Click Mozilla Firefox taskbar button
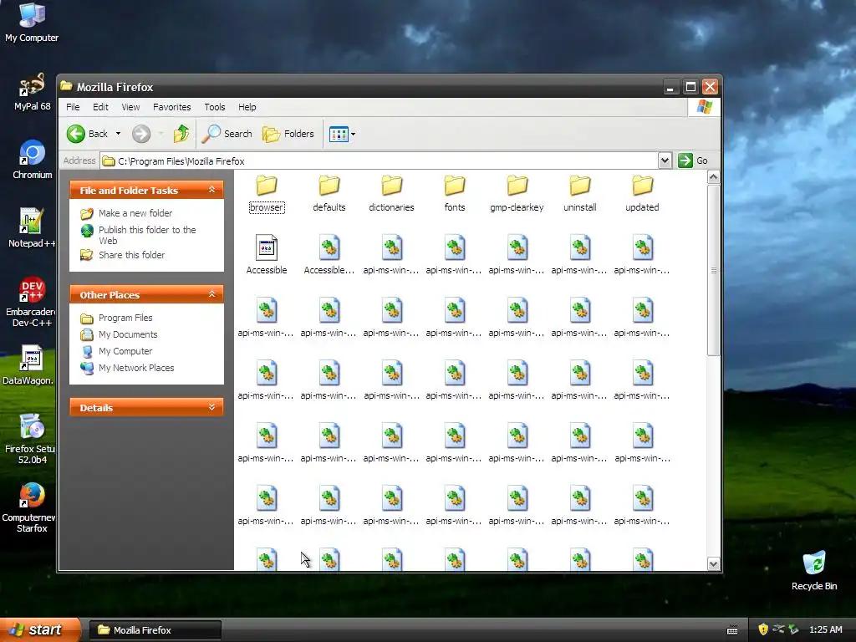This screenshot has width=856, height=642. tap(155, 630)
